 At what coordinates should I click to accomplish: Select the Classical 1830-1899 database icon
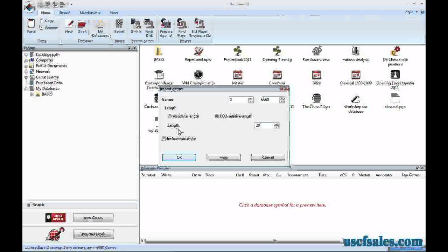(x=356, y=75)
